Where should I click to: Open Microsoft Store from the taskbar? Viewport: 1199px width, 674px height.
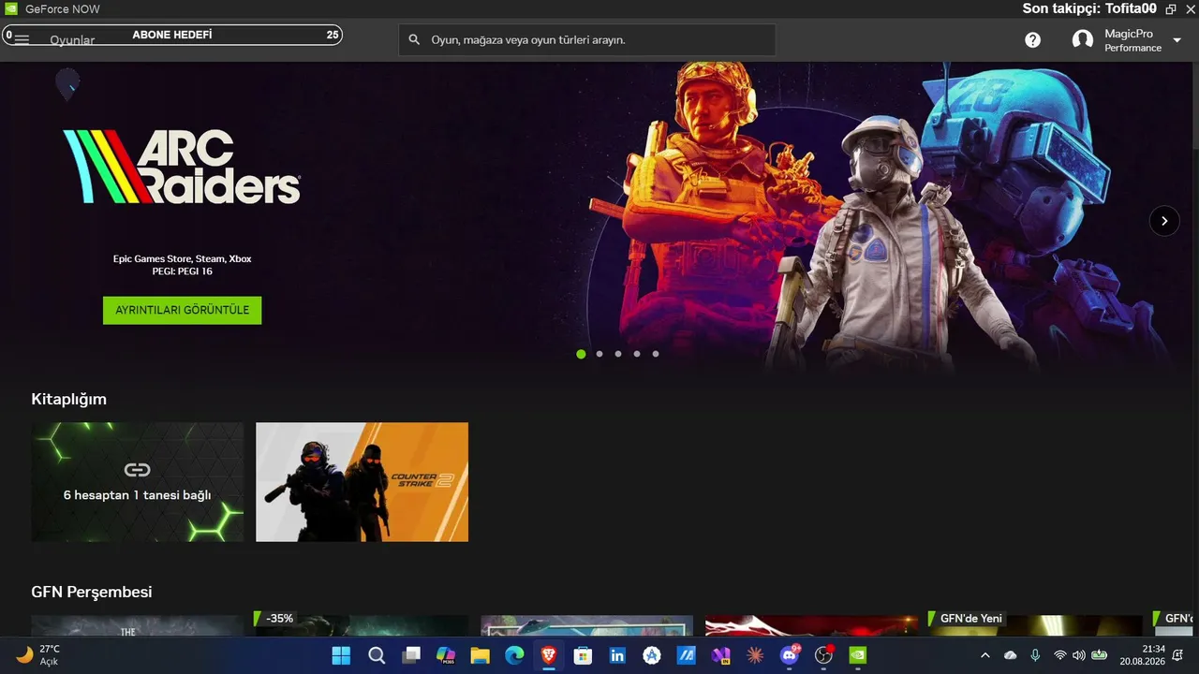coord(583,655)
